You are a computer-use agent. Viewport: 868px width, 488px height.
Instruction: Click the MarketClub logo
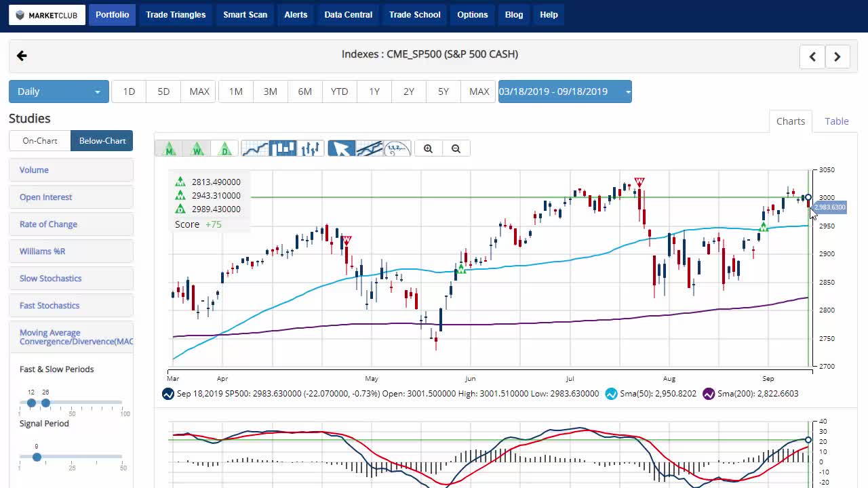point(47,15)
